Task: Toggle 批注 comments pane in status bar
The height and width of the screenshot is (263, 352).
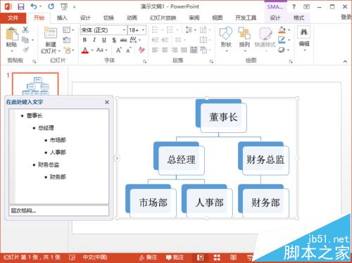Action: click(x=175, y=257)
